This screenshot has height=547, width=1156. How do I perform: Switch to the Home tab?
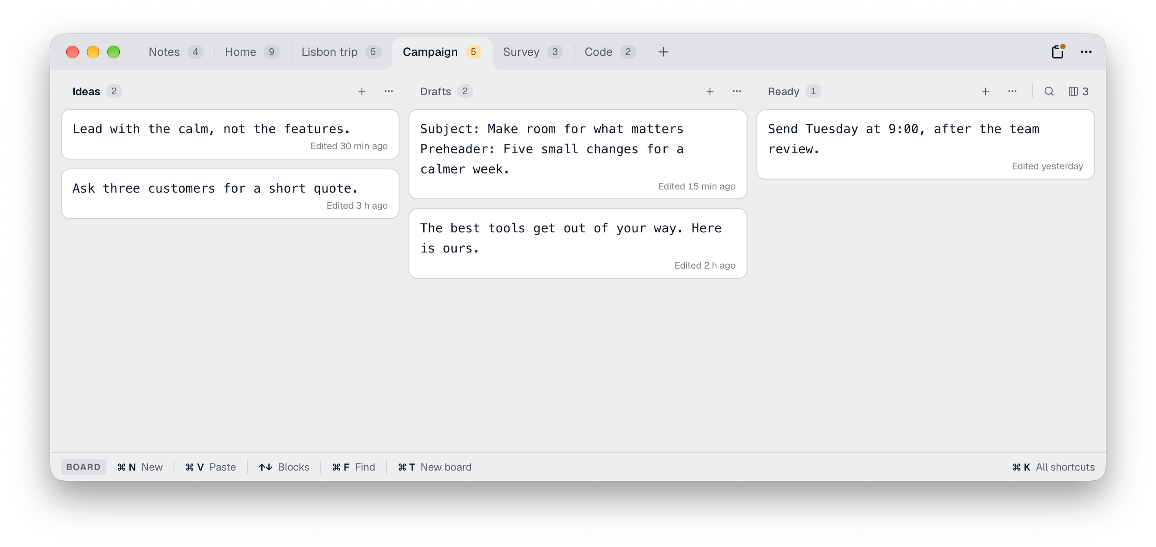252,52
